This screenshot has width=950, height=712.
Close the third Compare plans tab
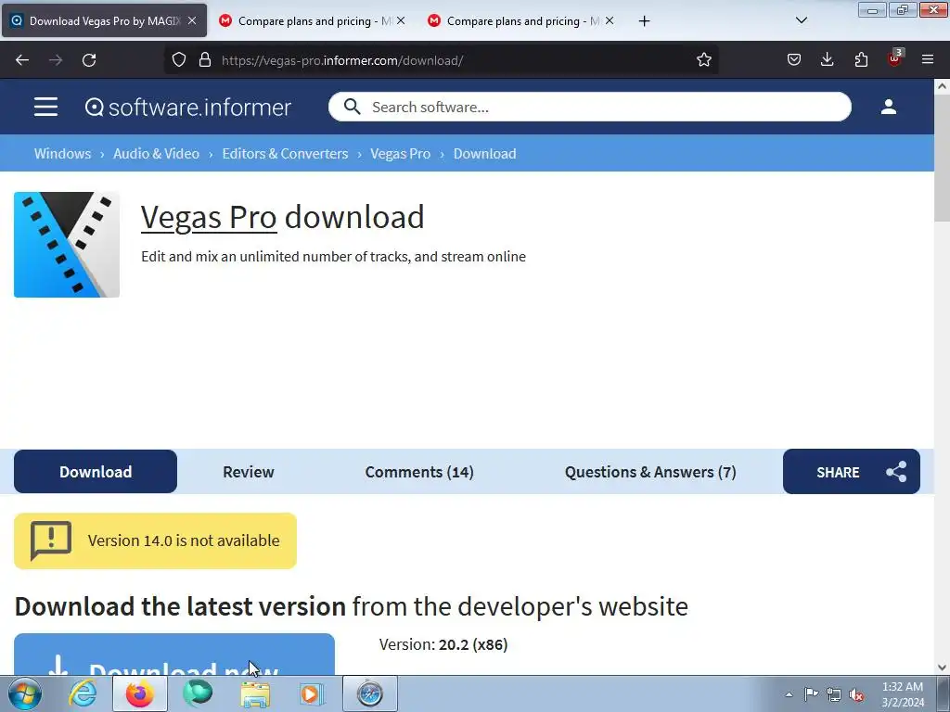610,20
